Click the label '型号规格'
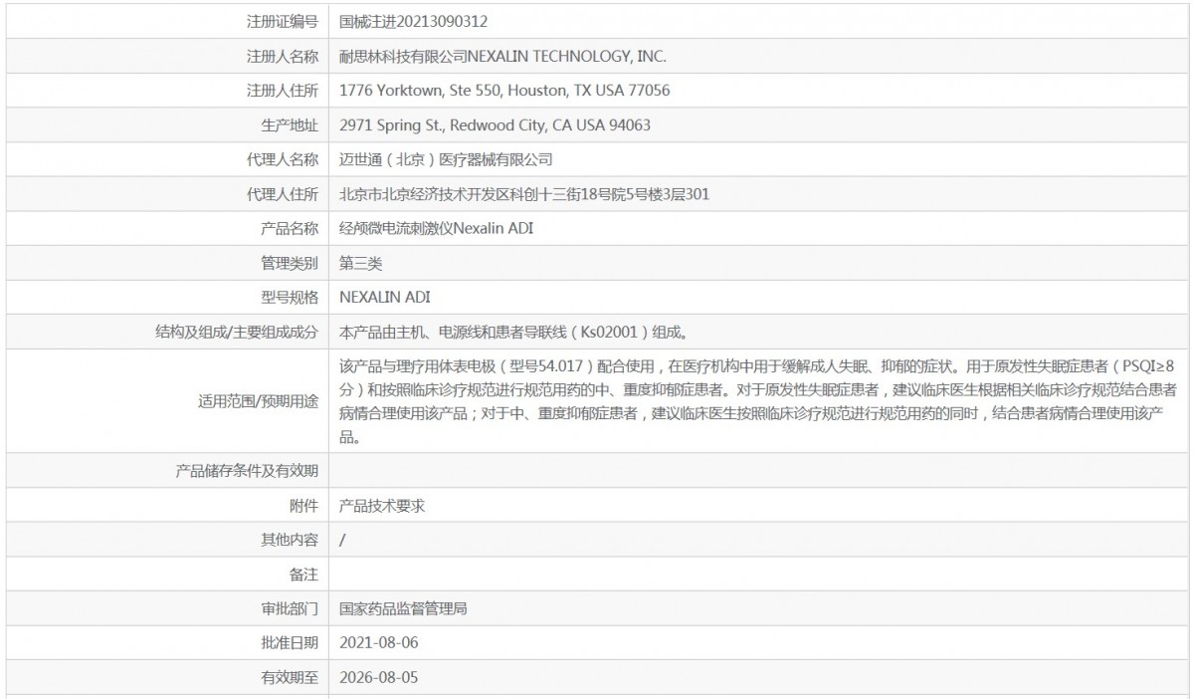Viewport: 1194px width, 699px height. (290, 298)
